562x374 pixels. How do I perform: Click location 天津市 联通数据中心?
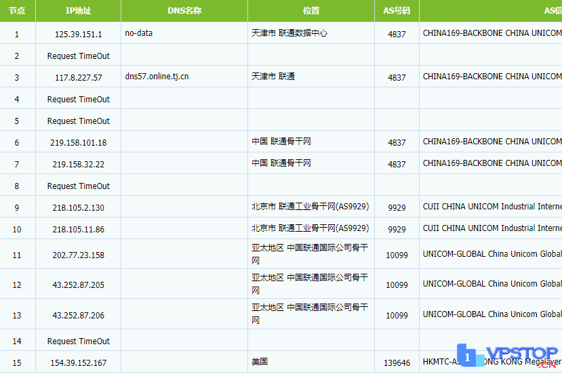tap(289, 33)
